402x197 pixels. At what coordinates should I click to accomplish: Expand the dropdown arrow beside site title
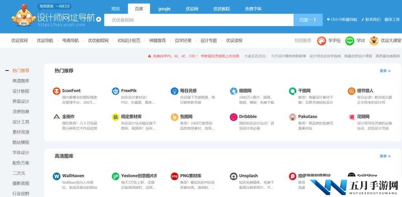pos(98,20)
